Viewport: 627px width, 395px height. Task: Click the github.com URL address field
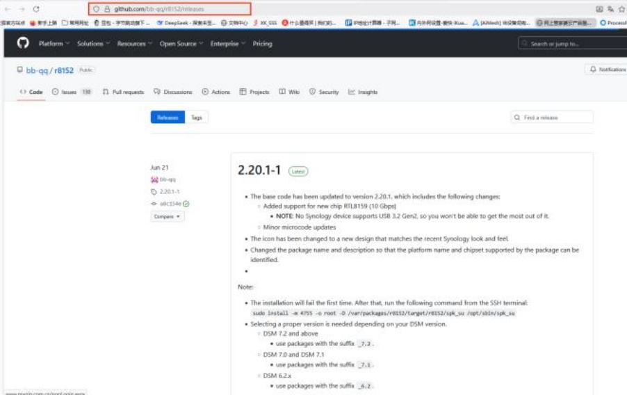tap(170, 9)
